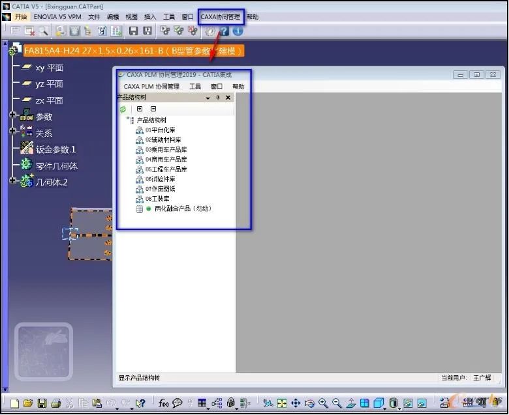509x415 pixels.
Task: Click the Save icon in bottom toolbar
Action: [42, 403]
